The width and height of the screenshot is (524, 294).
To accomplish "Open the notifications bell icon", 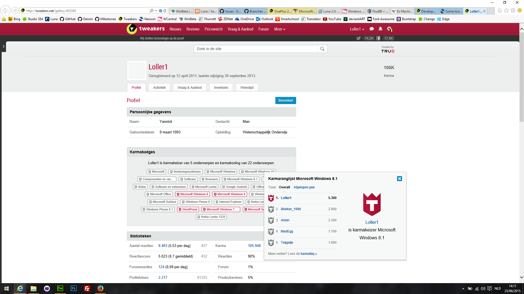I will tap(380, 29).
